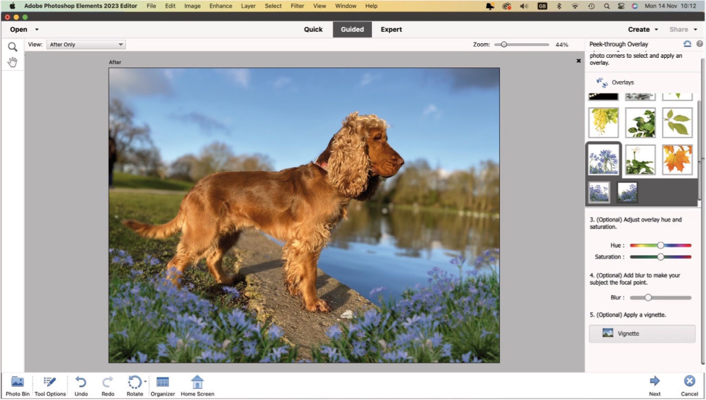Open help for Peek-through Overlay

(x=699, y=44)
